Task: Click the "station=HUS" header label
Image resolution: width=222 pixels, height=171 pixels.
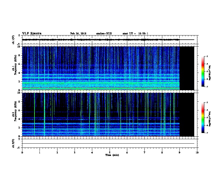Action: [104, 34]
